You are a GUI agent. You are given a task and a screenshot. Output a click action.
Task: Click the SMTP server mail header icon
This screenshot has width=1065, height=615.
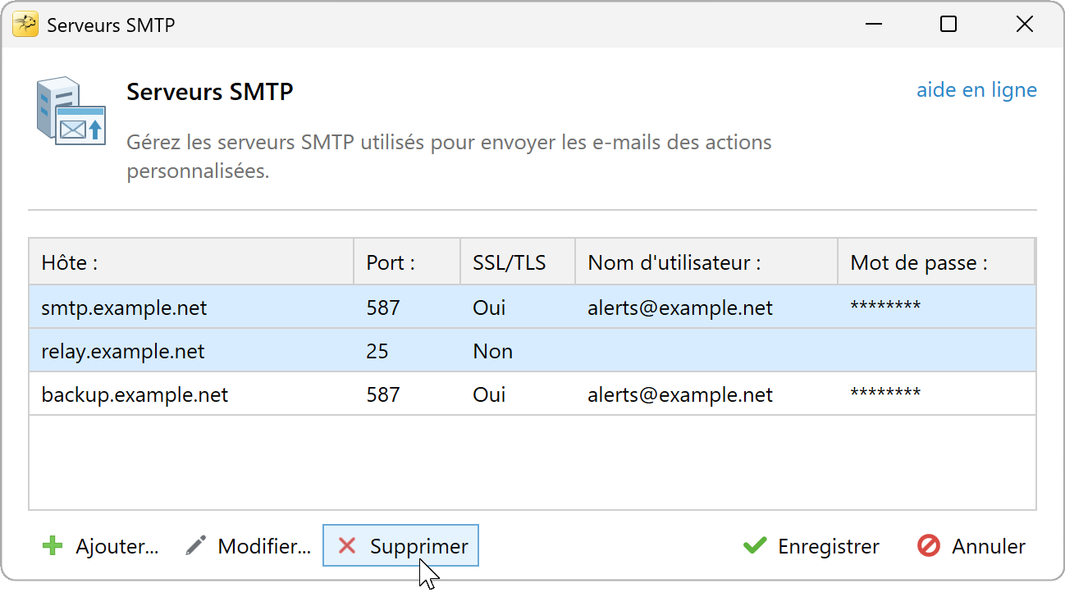[71, 111]
